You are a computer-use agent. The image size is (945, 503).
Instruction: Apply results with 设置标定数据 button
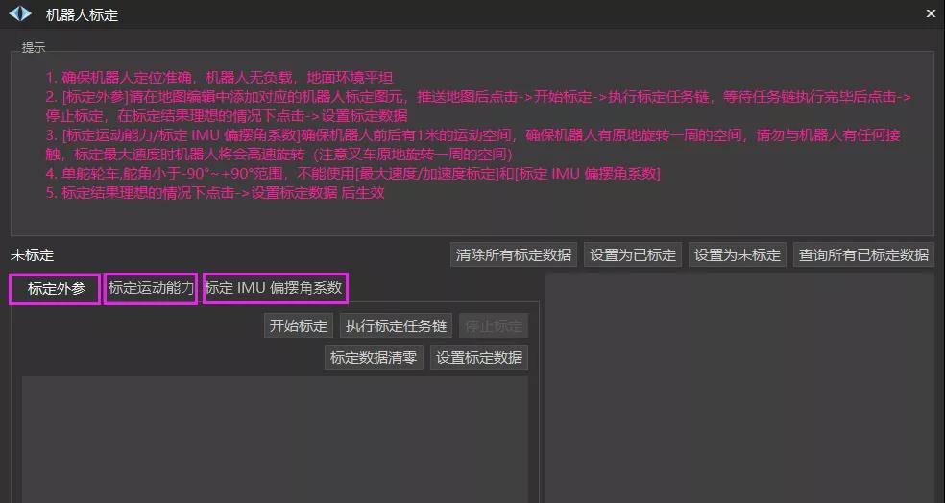coord(479,357)
